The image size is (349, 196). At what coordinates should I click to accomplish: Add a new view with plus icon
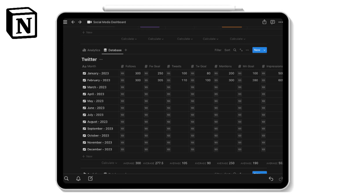tap(126, 50)
